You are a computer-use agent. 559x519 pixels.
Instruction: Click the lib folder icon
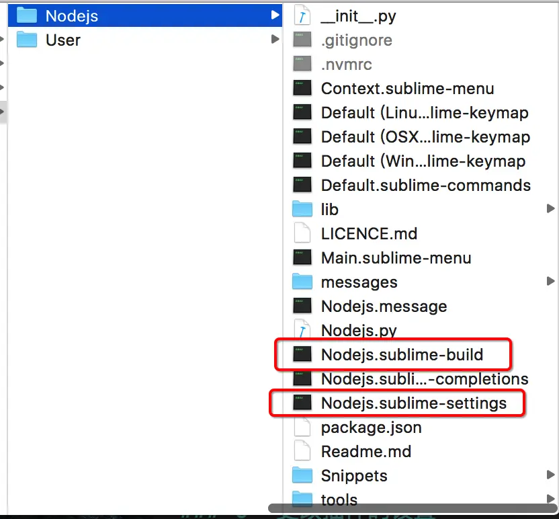click(302, 208)
